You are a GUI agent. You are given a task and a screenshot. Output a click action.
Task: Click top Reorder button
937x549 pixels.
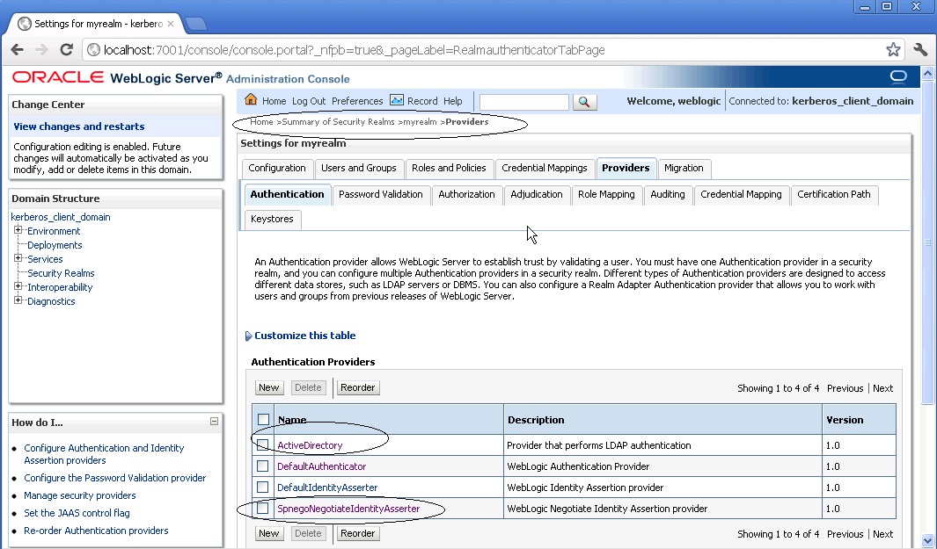[x=357, y=388]
